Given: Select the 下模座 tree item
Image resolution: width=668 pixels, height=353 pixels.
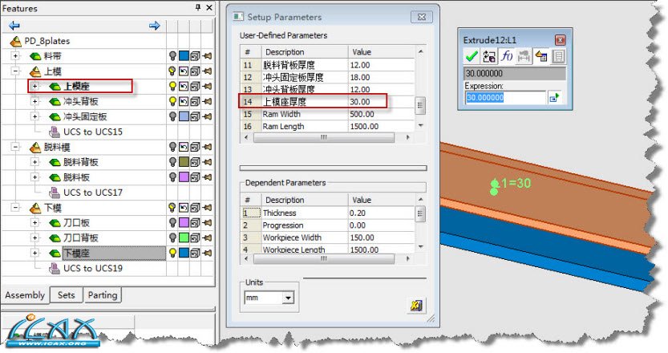Looking at the screenshot, I should tap(77, 253).
